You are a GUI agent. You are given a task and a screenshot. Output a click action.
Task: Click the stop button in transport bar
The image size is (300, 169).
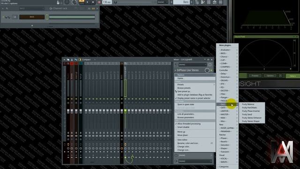(93, 2)
